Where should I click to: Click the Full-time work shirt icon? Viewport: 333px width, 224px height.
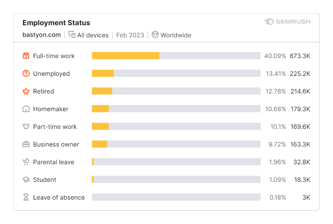tap(26, 56)
